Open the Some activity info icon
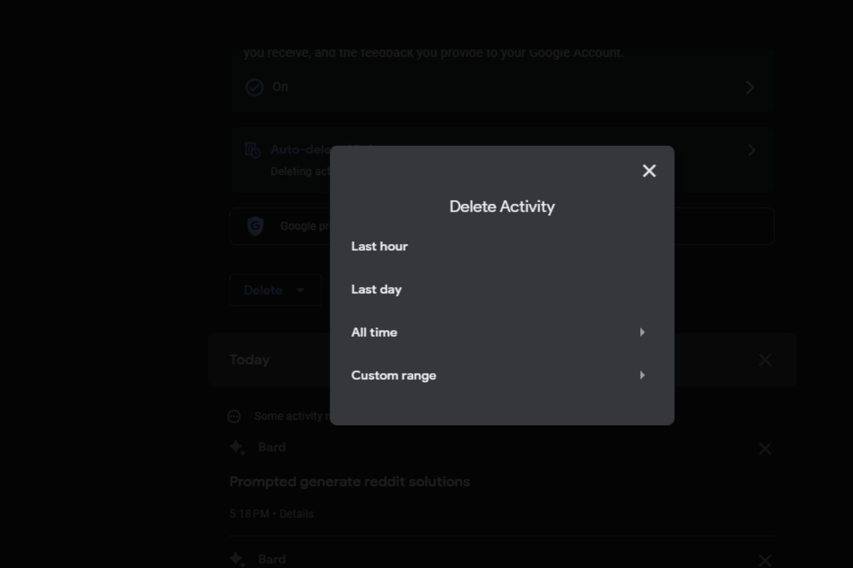 tap(234, 416)
